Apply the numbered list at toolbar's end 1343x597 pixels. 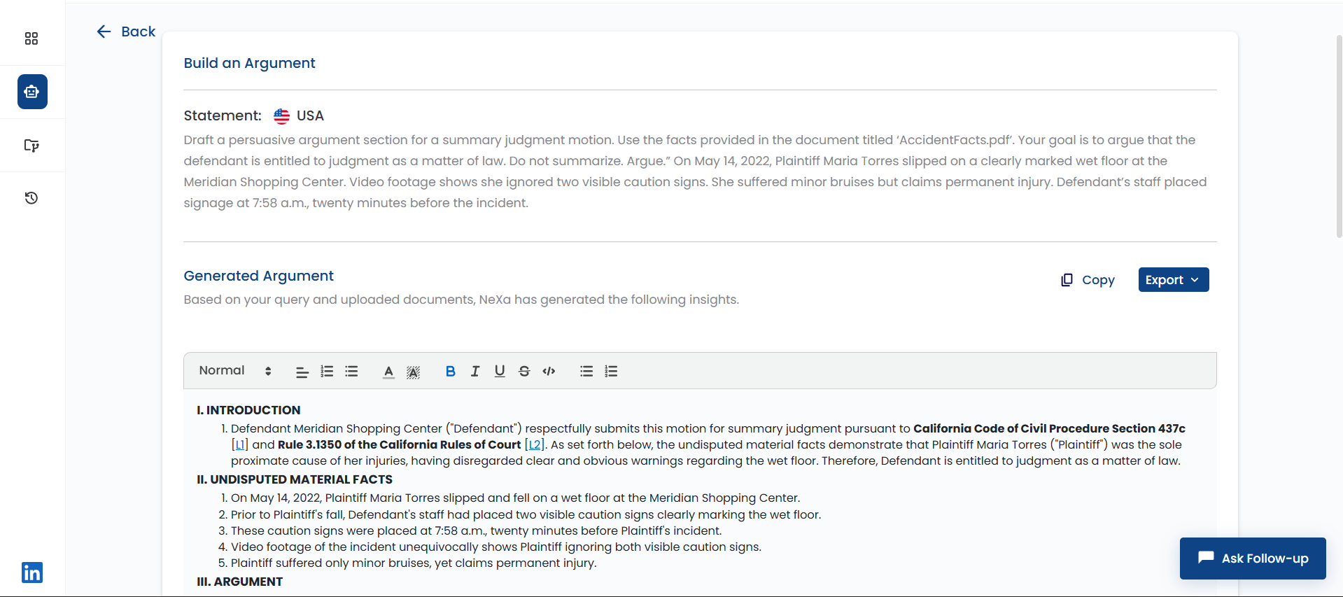click(611, 372)
